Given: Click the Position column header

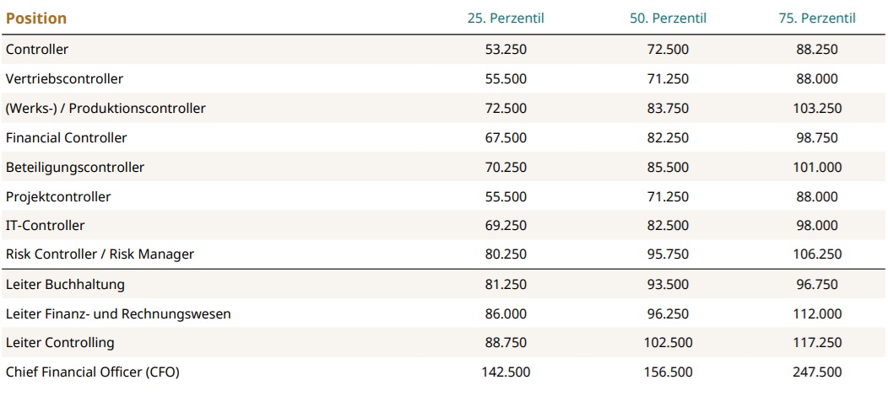Looking at the screenshot, I should [36, 19].
